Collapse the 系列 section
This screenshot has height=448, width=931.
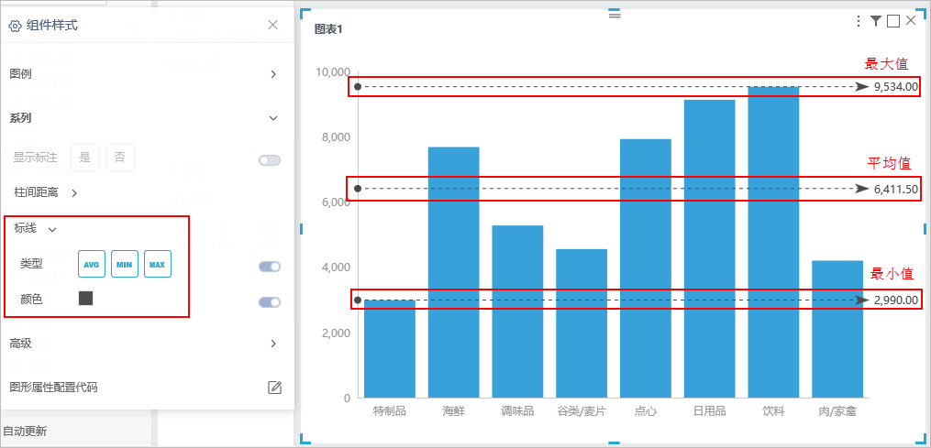pyautogui.click(x=273, y=118)
